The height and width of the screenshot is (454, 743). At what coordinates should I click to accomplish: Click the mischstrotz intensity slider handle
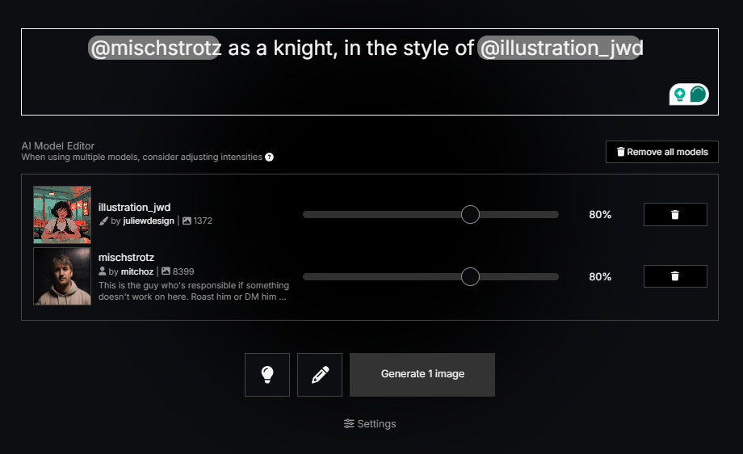tap(470, 276)
